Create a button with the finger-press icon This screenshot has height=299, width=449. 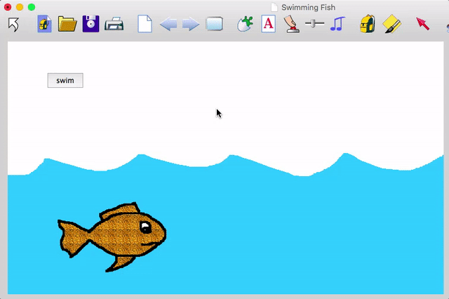point(291,24)
